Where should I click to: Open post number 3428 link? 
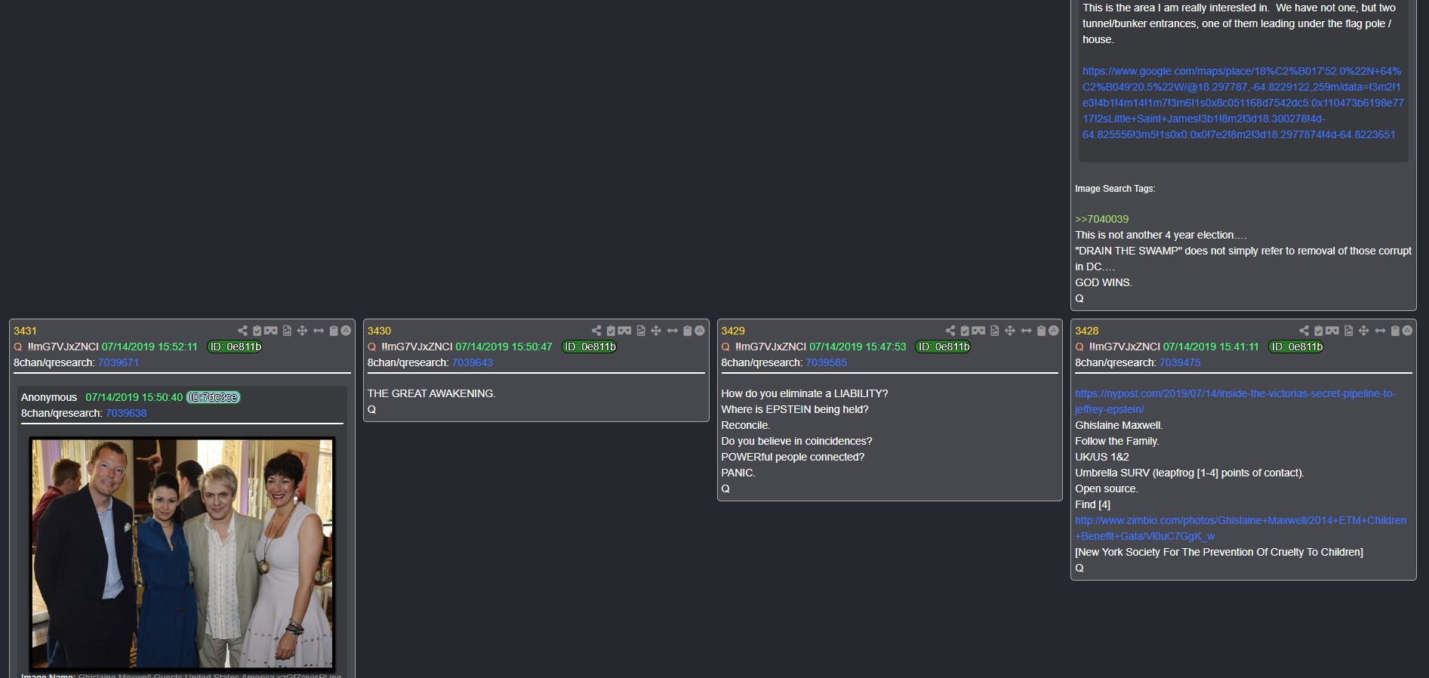pos(1087,331)
